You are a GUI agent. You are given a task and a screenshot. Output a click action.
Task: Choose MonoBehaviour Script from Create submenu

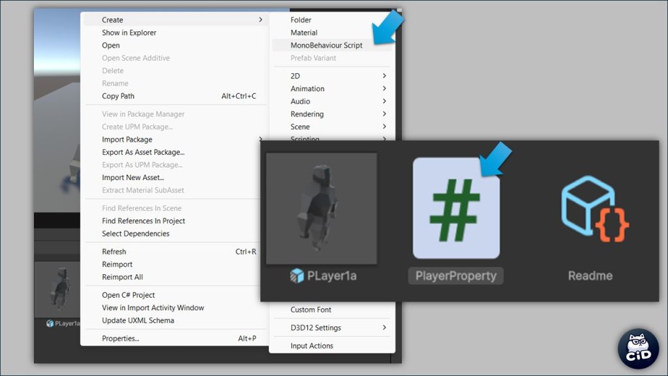pos(326,46)
